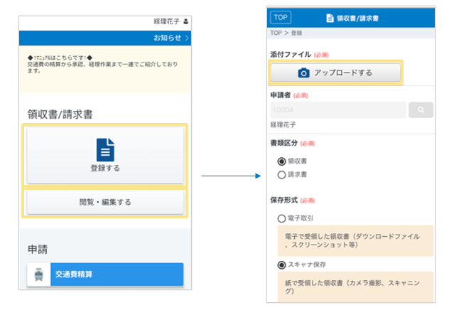The height and width of the screenshot is (310, 454).
Task: Select the 請求書 radio button
Action: click(282, 174)
